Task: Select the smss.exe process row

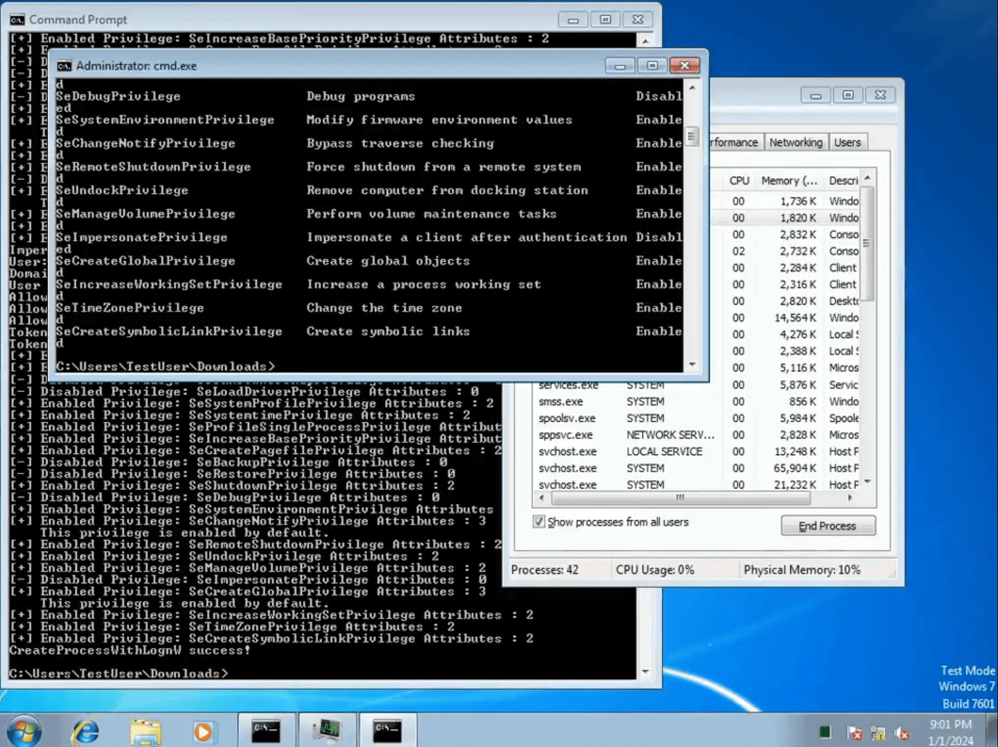Action: 696,401
